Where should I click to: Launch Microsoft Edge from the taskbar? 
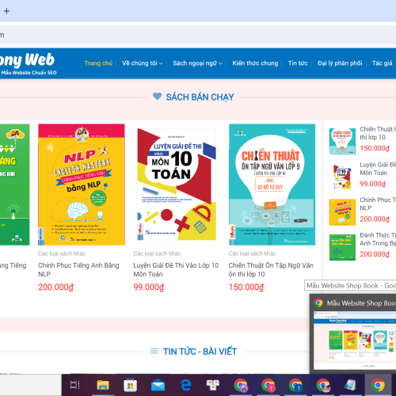(x=185, y=385)
